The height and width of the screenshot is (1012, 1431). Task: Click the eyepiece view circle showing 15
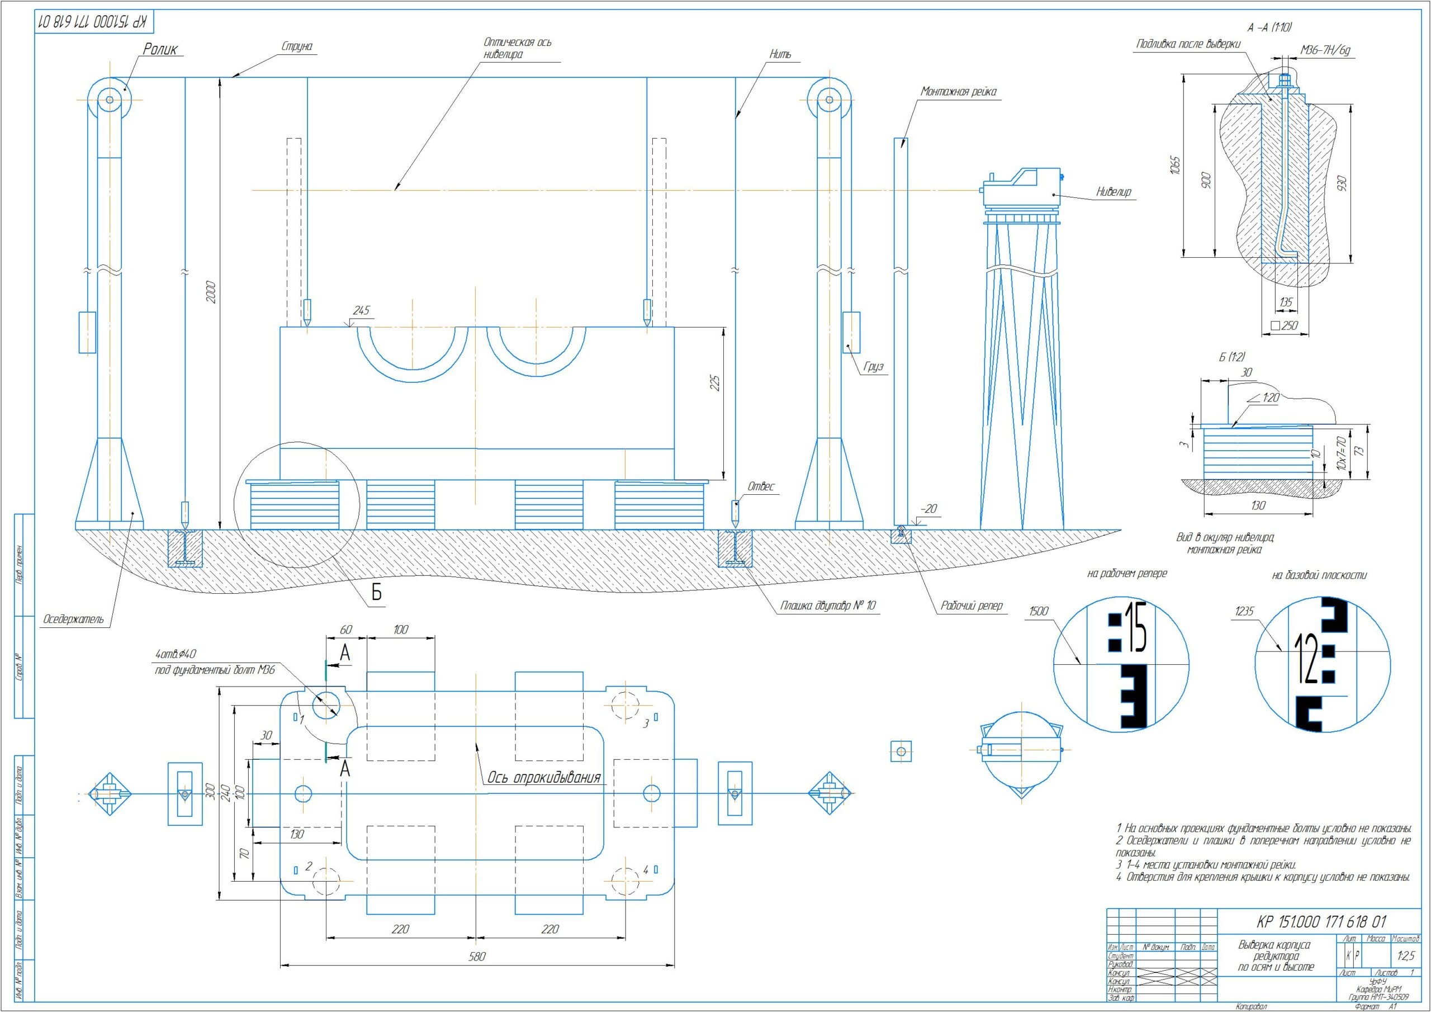[1121, 664]
